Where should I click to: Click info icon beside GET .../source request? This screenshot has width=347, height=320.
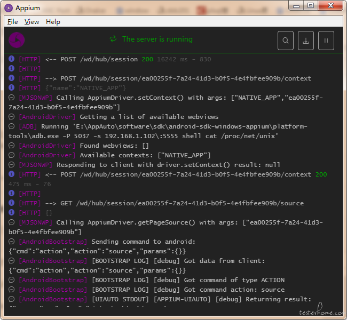[12, 203]
